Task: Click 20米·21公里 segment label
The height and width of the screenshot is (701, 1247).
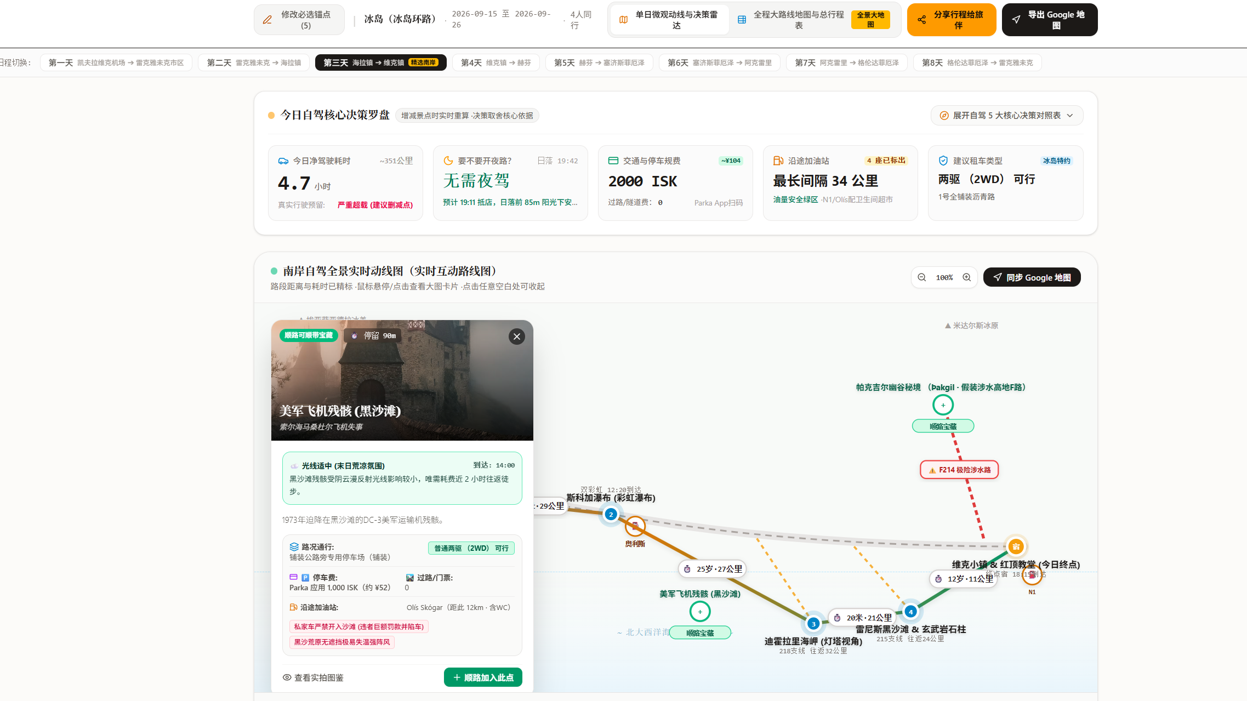Action: (863, 618)
